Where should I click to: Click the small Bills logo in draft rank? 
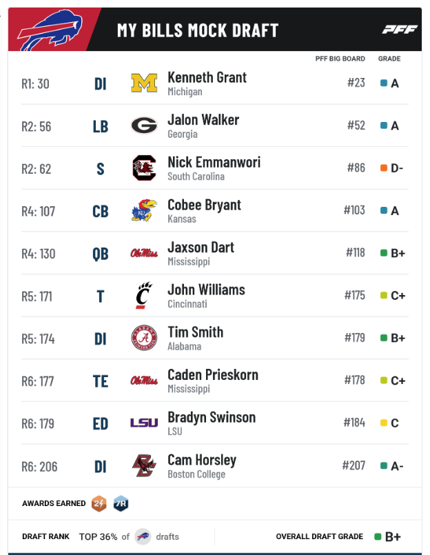(x=143, y=536)
